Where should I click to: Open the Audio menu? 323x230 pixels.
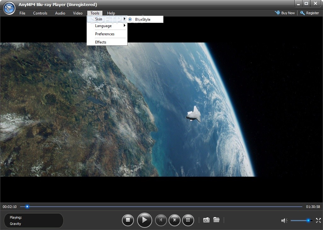60,13
